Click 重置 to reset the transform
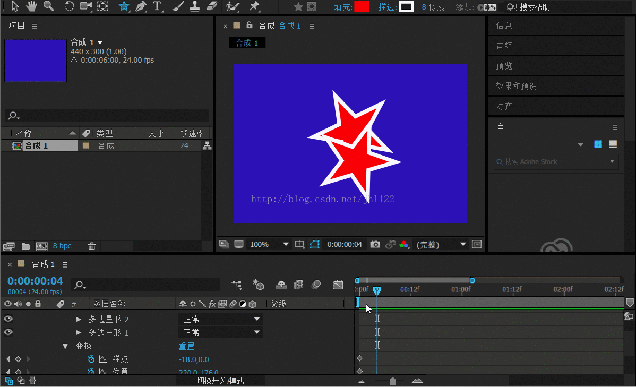The height and width of the screenshot is (387, 636). [186, 346]
